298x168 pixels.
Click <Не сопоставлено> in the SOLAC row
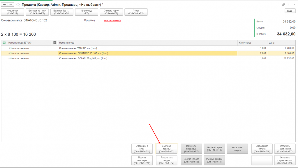(x=19, y=58)
